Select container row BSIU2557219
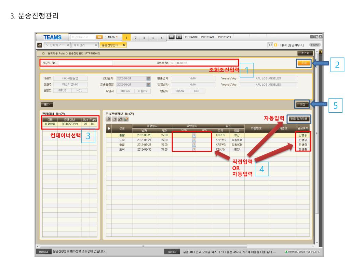350x263 pixels. click(70, 124)
